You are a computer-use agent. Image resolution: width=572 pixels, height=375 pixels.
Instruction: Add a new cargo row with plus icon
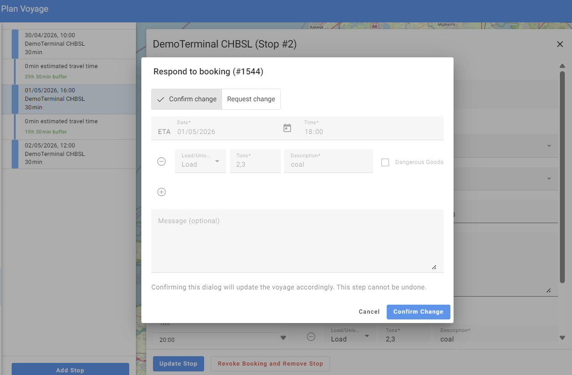pyautogui.click(x=162, y=192)
